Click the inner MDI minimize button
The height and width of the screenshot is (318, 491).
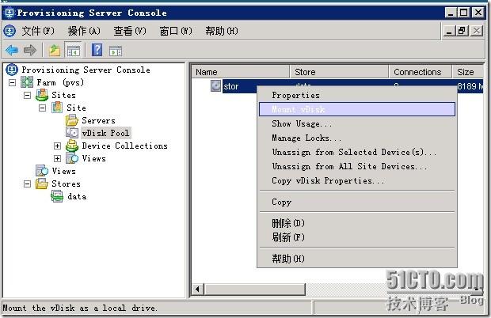[x=449, y=31]
